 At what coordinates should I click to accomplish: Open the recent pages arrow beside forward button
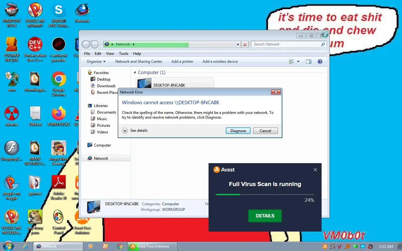click(101, 44)
